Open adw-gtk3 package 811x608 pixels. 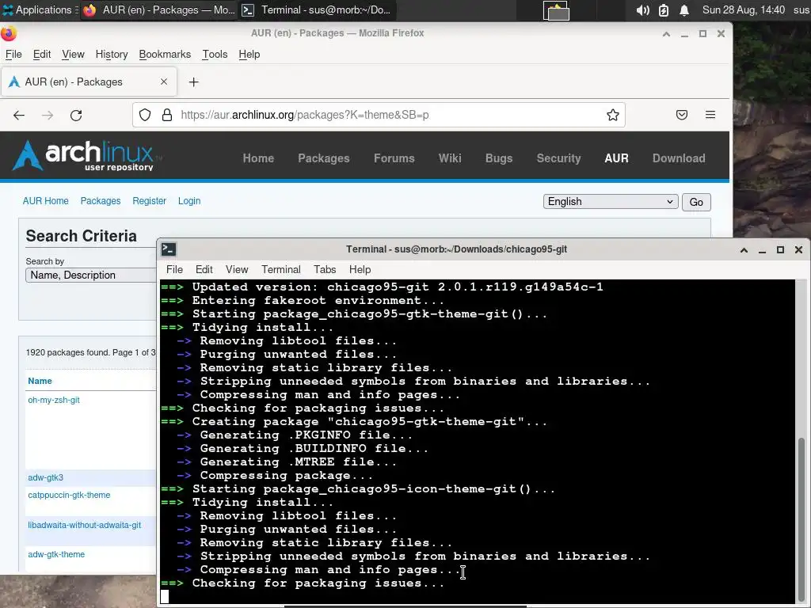(45, 477)
